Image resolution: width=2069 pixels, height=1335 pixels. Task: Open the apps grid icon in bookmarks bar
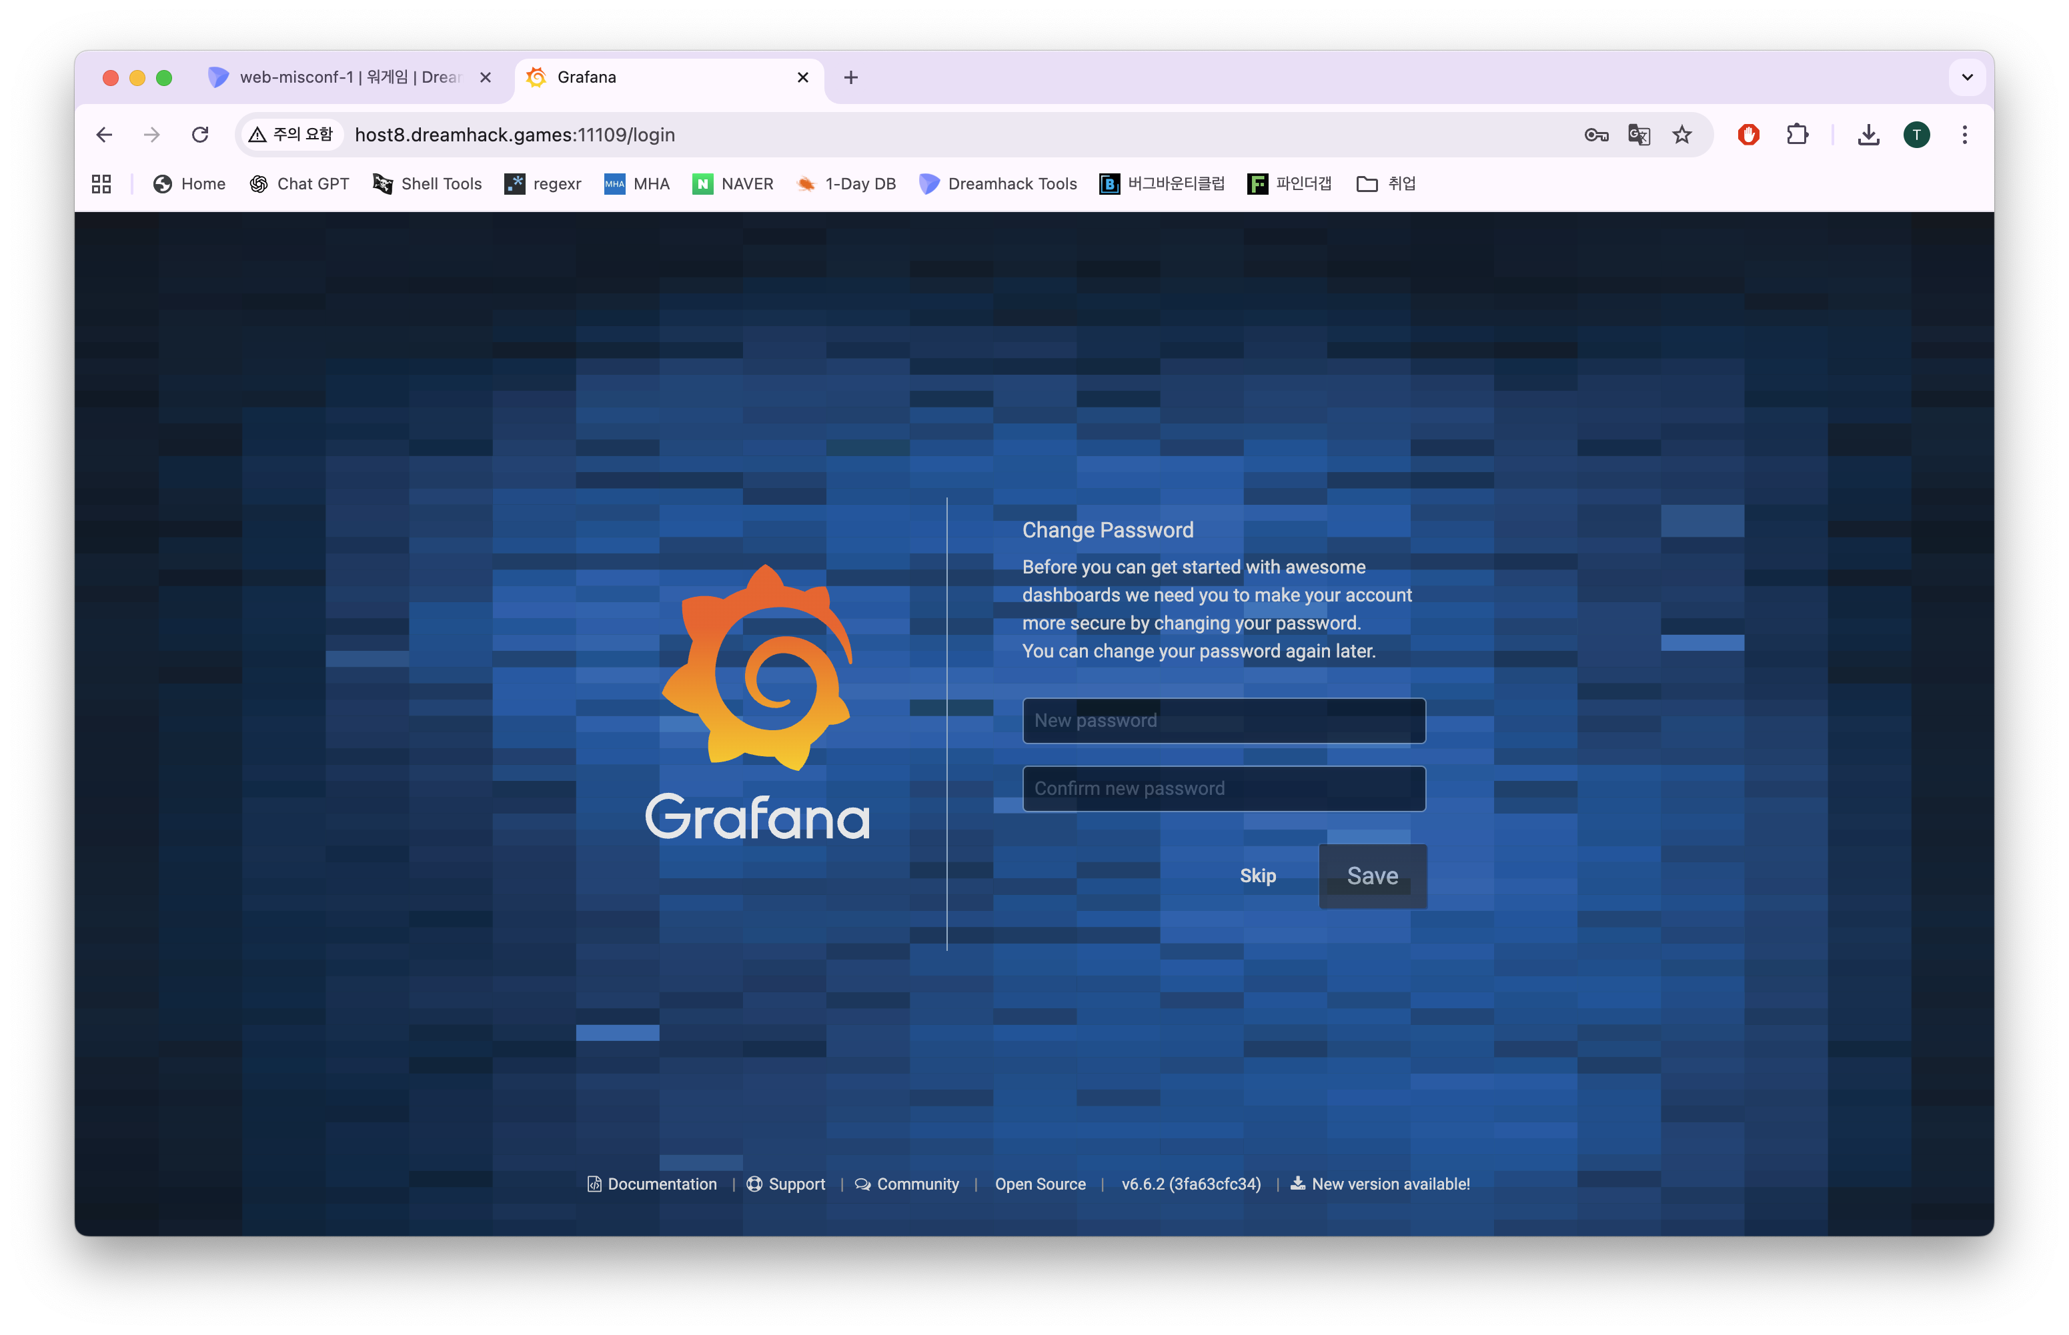point(101,184)
